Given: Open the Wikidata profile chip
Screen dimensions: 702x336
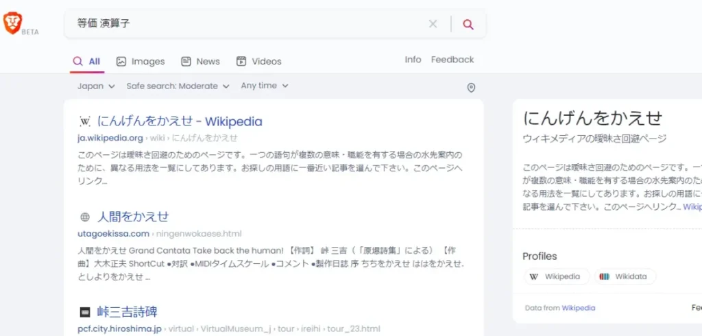Looking at the screenshot, I should pos(625,276).
